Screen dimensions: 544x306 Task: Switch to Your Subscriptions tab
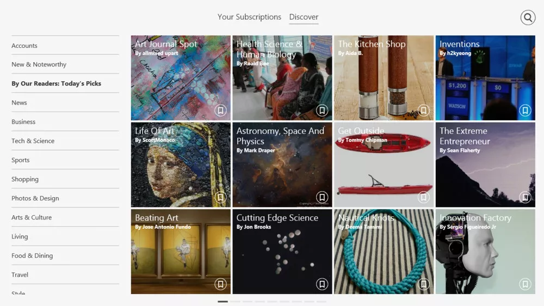click(249, 17)
